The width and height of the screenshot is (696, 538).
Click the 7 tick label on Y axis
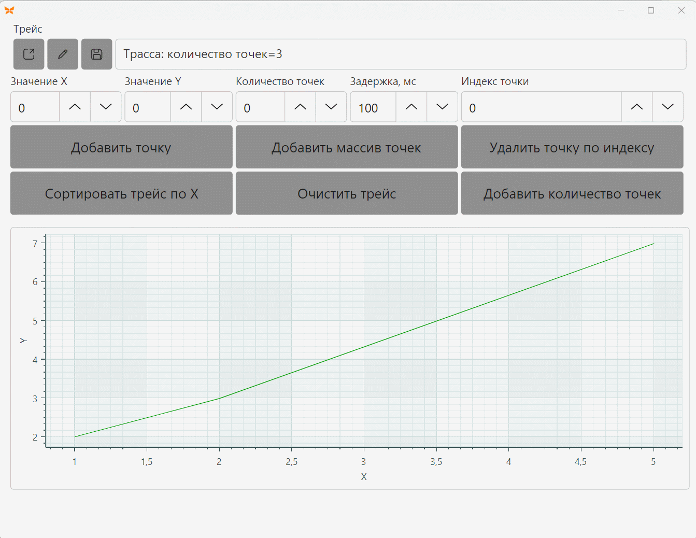(35, 244)
